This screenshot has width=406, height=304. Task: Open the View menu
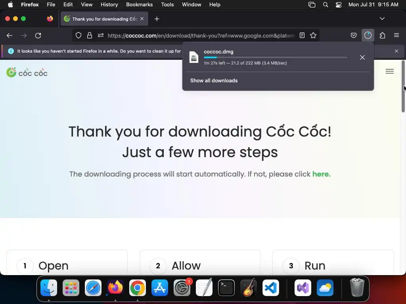pos(86,4)
